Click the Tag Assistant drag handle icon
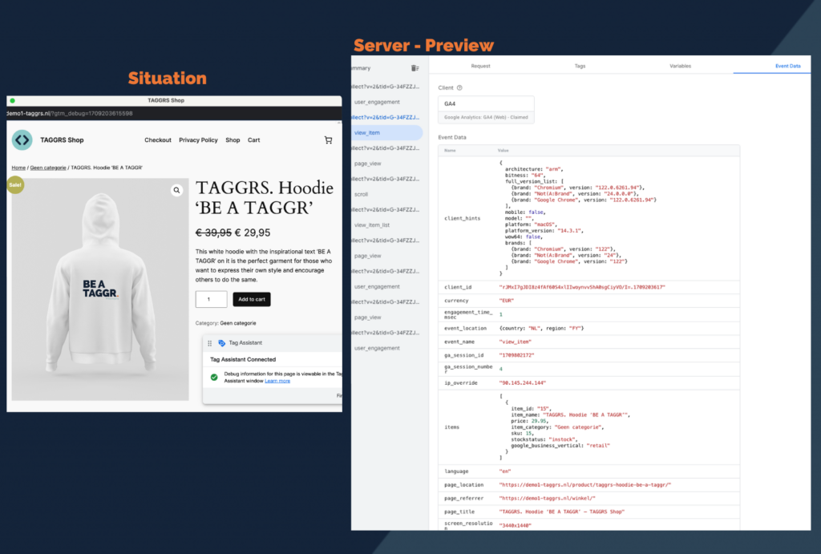 tap(209, 343)
